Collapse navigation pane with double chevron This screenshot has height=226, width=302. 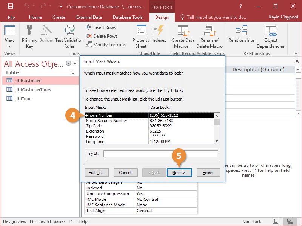[x=75, y=63]
